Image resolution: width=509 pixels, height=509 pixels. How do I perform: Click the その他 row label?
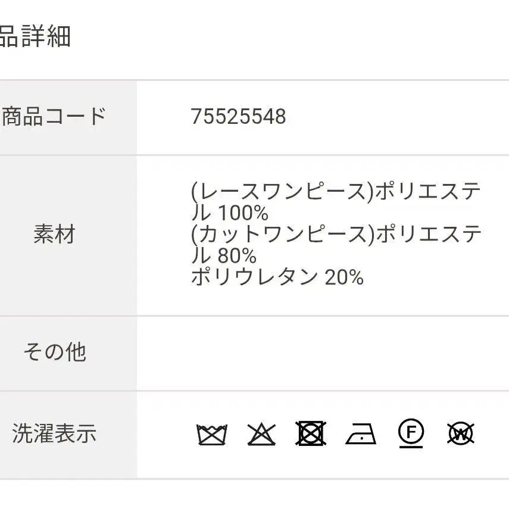click(x=55, y=352)
